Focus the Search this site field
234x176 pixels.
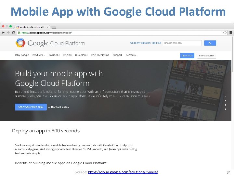pyautogui.click(x=182, y=43)
